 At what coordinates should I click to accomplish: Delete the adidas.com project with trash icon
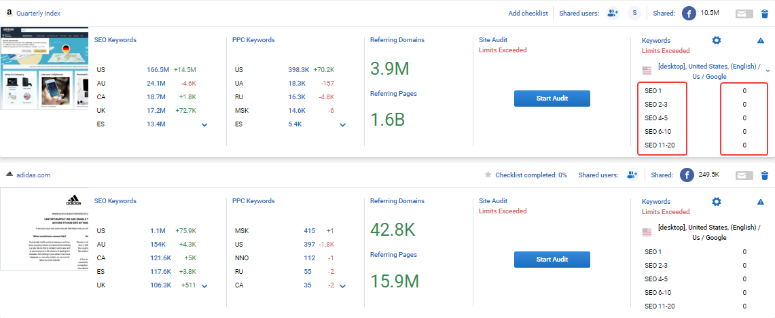click(765, 175)
